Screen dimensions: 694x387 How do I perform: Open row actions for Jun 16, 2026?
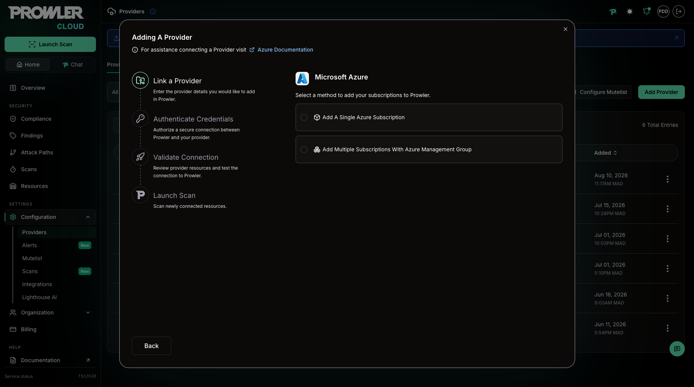click(x=668, y=298)
